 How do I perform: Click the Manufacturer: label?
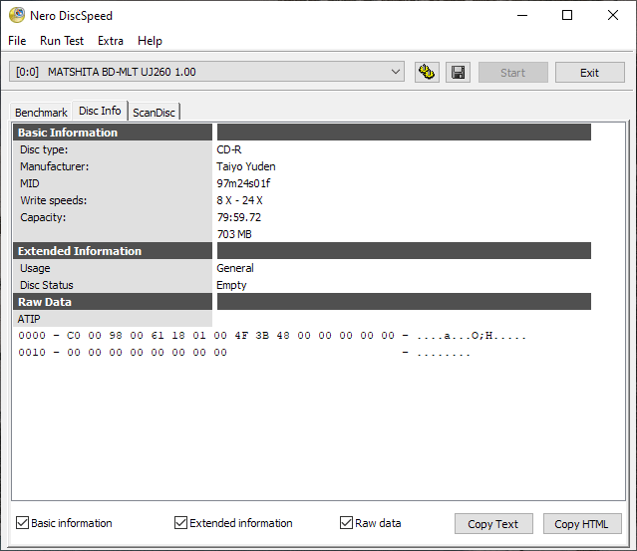(55, 166)
